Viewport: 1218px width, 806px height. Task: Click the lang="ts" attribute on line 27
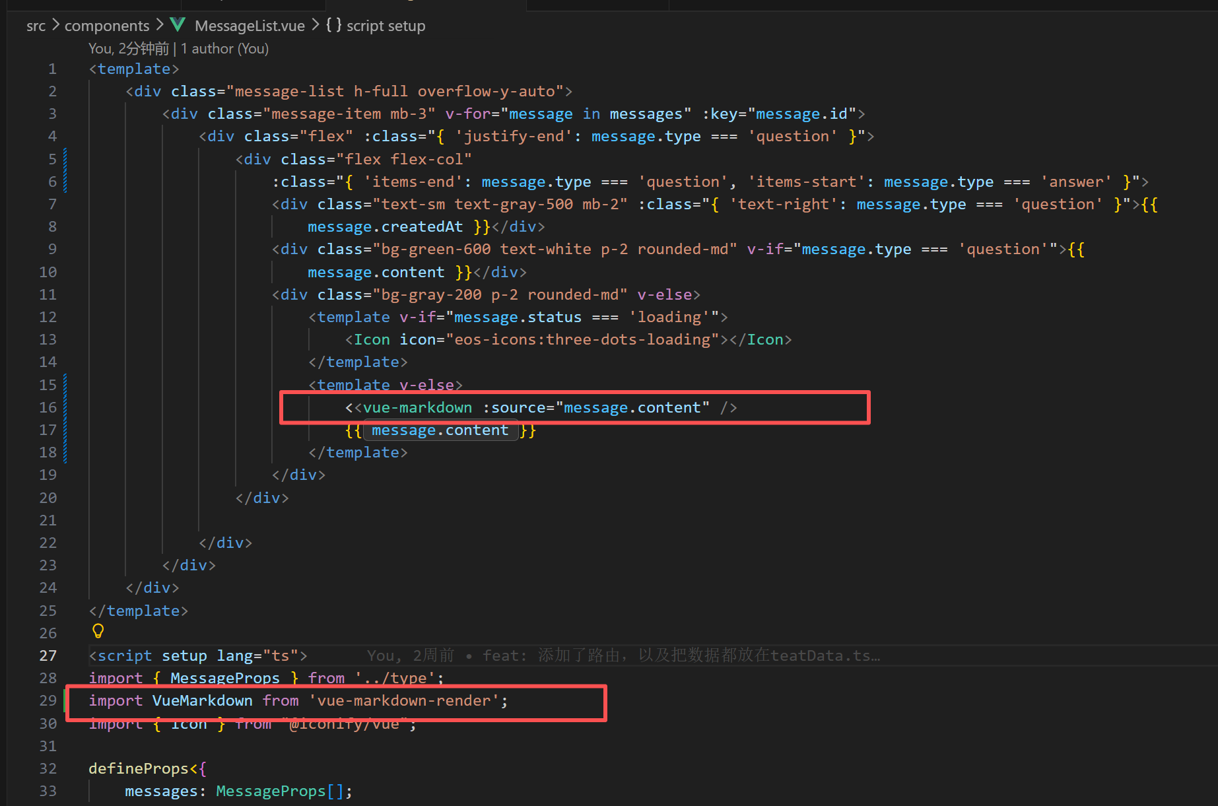pos(257,655)
